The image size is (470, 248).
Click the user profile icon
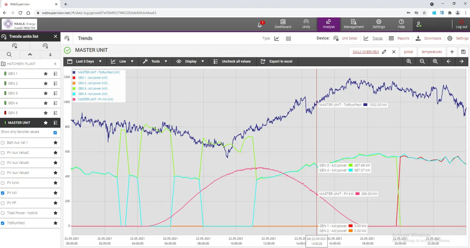[419, 24]
